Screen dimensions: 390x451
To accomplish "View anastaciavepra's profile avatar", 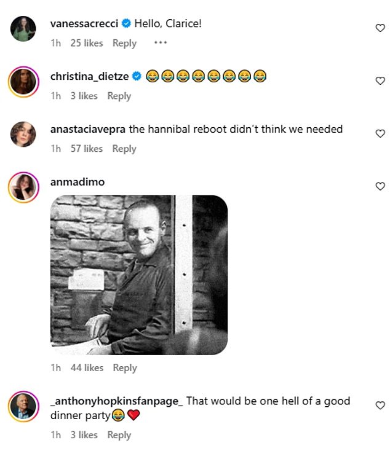I will [x=23, y=135].
